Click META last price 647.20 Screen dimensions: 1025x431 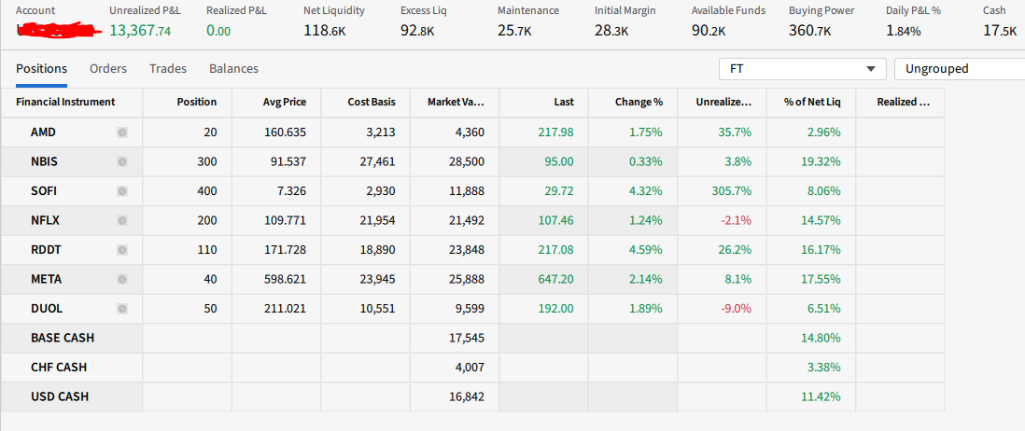click(x=556, y=280)
